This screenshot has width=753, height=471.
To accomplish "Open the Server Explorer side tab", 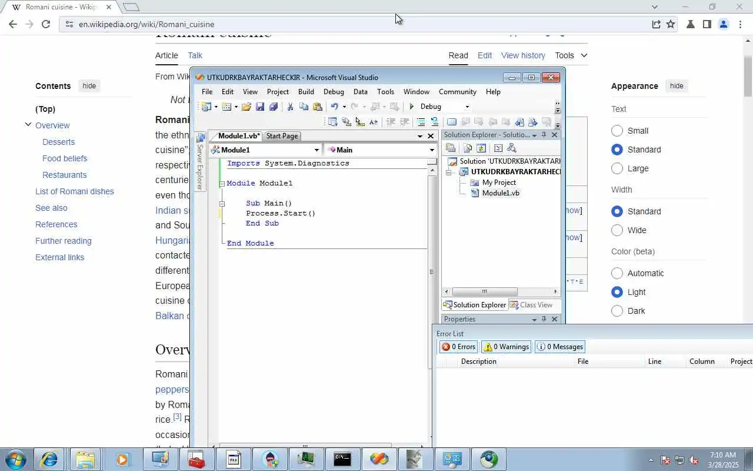I will tap(201, 162).
